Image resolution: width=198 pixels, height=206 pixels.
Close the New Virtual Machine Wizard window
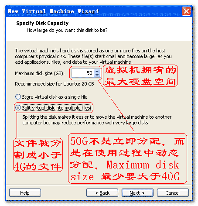click(x=186, y=11)
